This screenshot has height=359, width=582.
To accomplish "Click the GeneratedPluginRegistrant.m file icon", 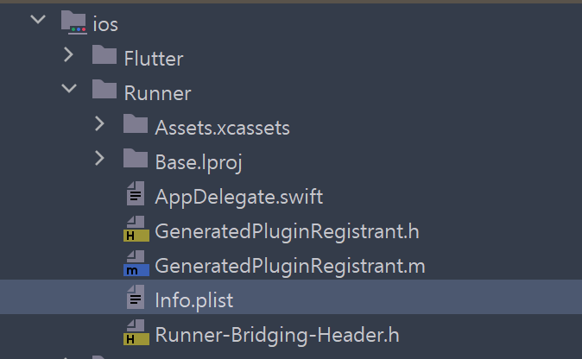I will point(136,263).
